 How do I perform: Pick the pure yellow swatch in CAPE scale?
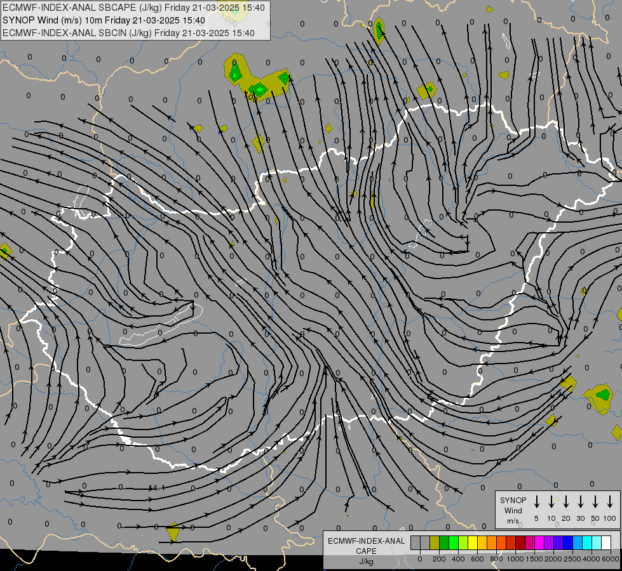pos(473,542)
